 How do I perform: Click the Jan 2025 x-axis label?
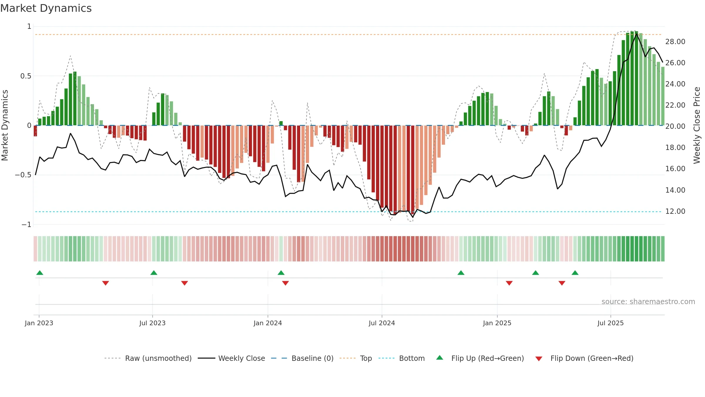click(x=497, y=323)
